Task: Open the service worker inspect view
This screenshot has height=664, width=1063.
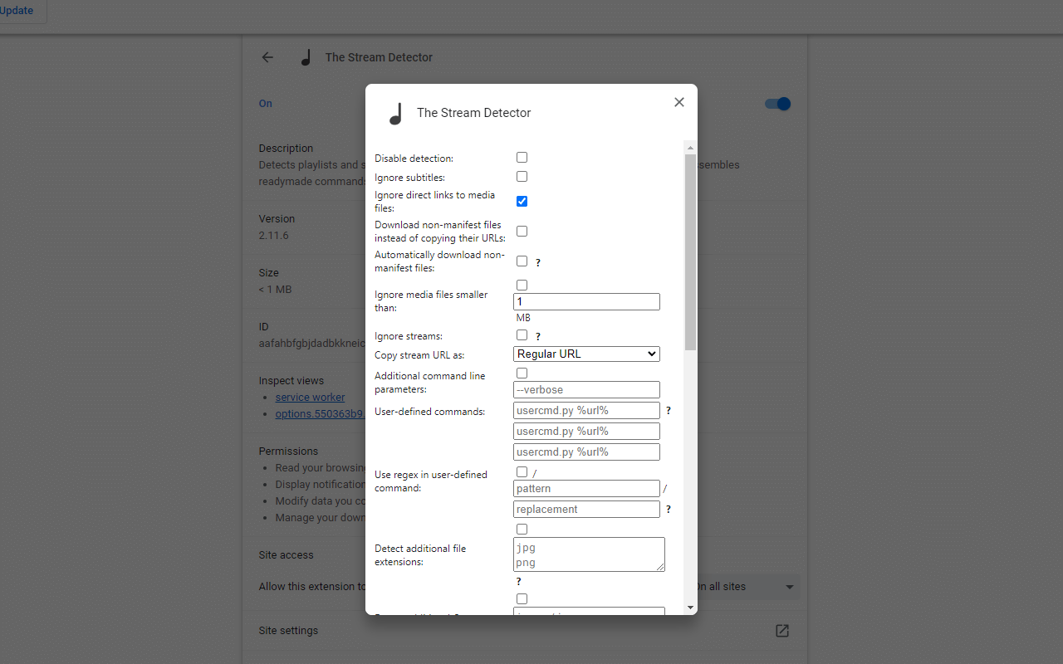Action: tap(310, 398)
